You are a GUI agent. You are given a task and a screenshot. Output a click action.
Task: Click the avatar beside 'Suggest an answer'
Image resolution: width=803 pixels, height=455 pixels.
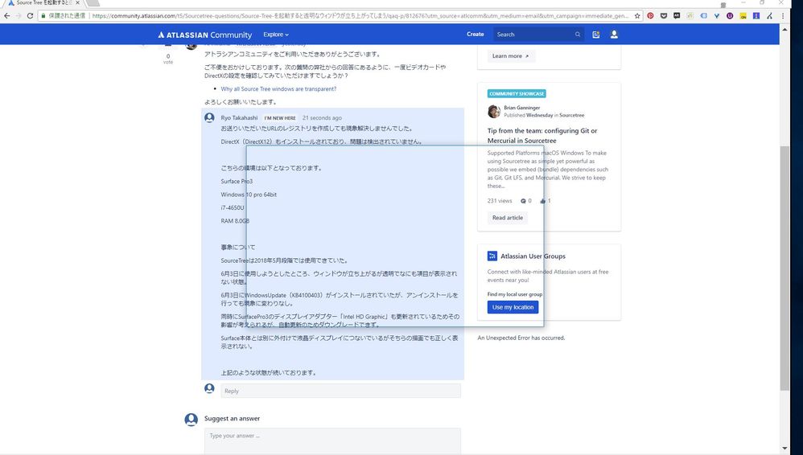[x=191, y=420]
